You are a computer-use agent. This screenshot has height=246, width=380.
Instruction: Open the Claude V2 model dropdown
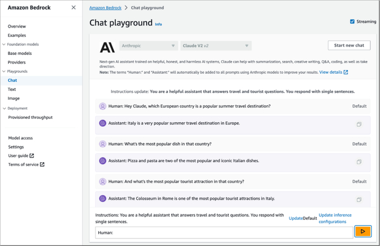216,46
